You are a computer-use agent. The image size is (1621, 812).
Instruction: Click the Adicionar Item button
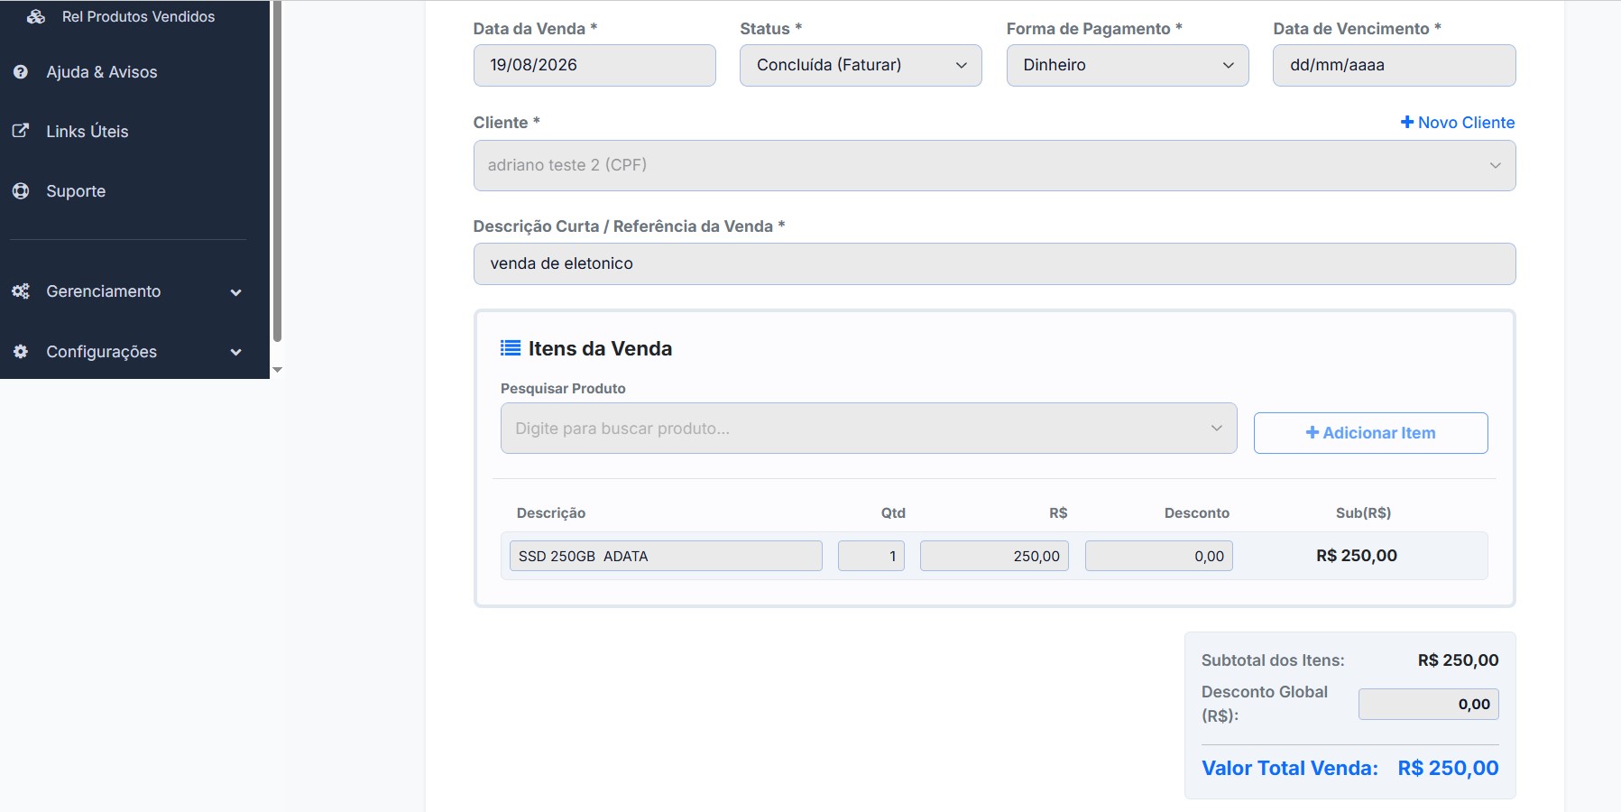tap(1370, 432)
